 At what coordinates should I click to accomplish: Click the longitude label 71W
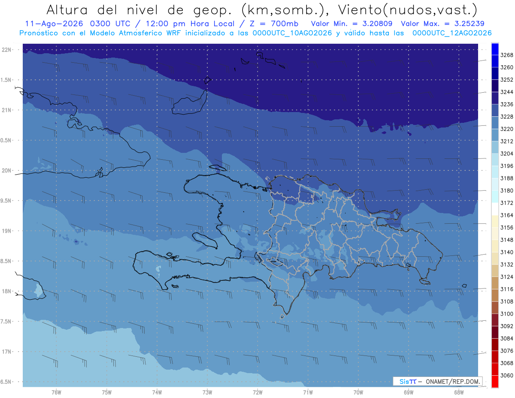308,392
